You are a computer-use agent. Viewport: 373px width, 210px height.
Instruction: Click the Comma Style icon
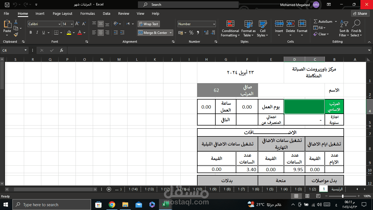(198, 33)
